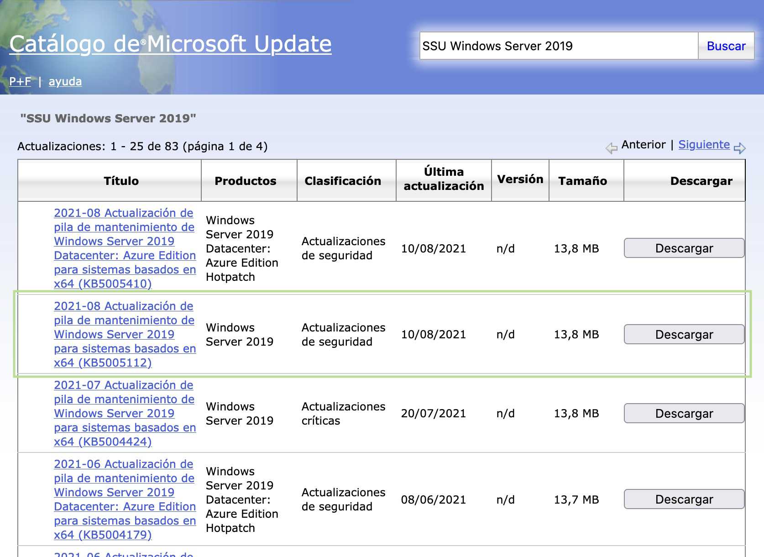Image resolution: width=764 pixels, height=557 pixels.
Task: Sort by Productos column header
Action: tap(246, 181)
